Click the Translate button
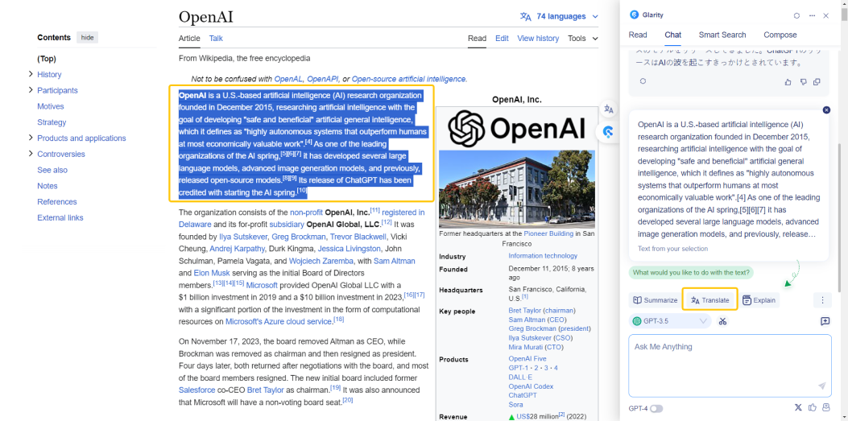The height and width of the screenshot is (421, 848). tap(710, 300)
